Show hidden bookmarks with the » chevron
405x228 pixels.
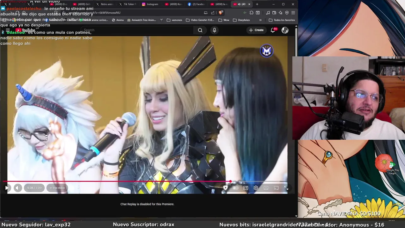260,20
